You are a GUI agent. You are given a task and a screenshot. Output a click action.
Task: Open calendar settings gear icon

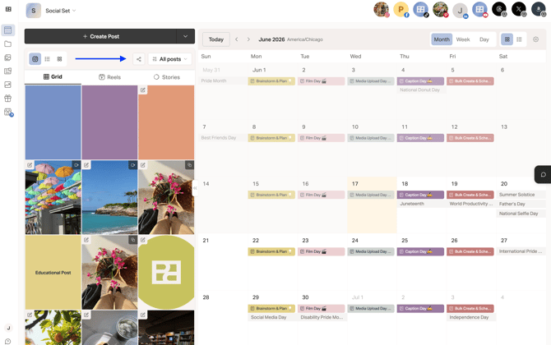point(535,39)
